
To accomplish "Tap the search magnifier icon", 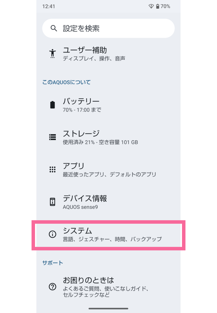I will 54,28.
